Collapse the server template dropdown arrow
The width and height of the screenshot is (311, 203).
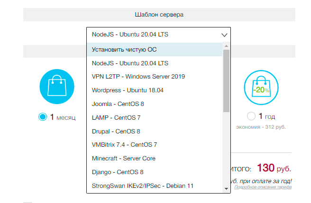coord(224,35)
